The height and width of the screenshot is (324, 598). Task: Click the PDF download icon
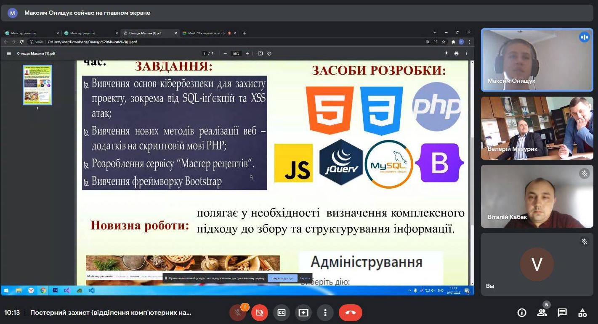click(x=447, y=53)
